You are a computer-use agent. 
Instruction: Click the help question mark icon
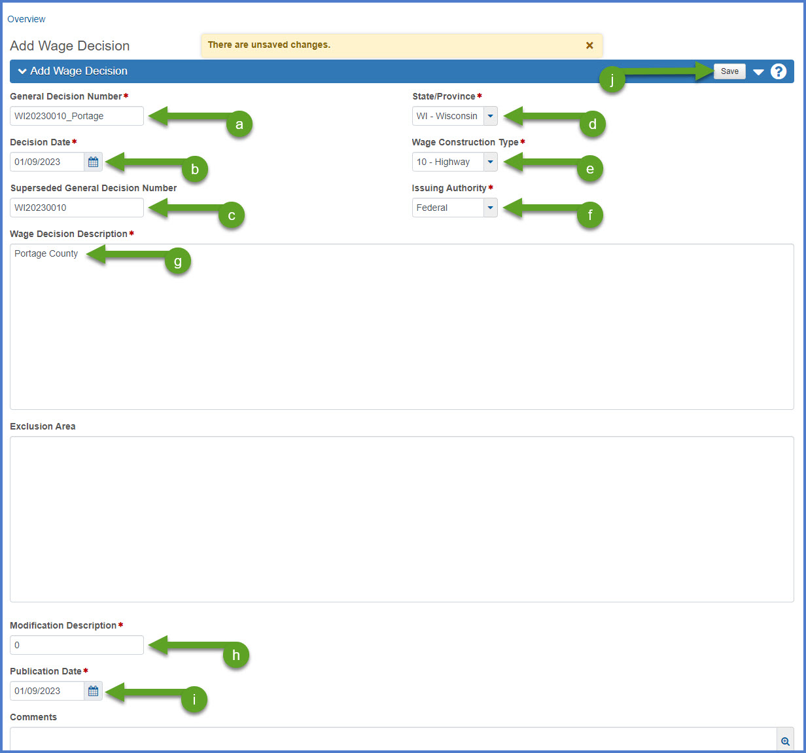778,71
